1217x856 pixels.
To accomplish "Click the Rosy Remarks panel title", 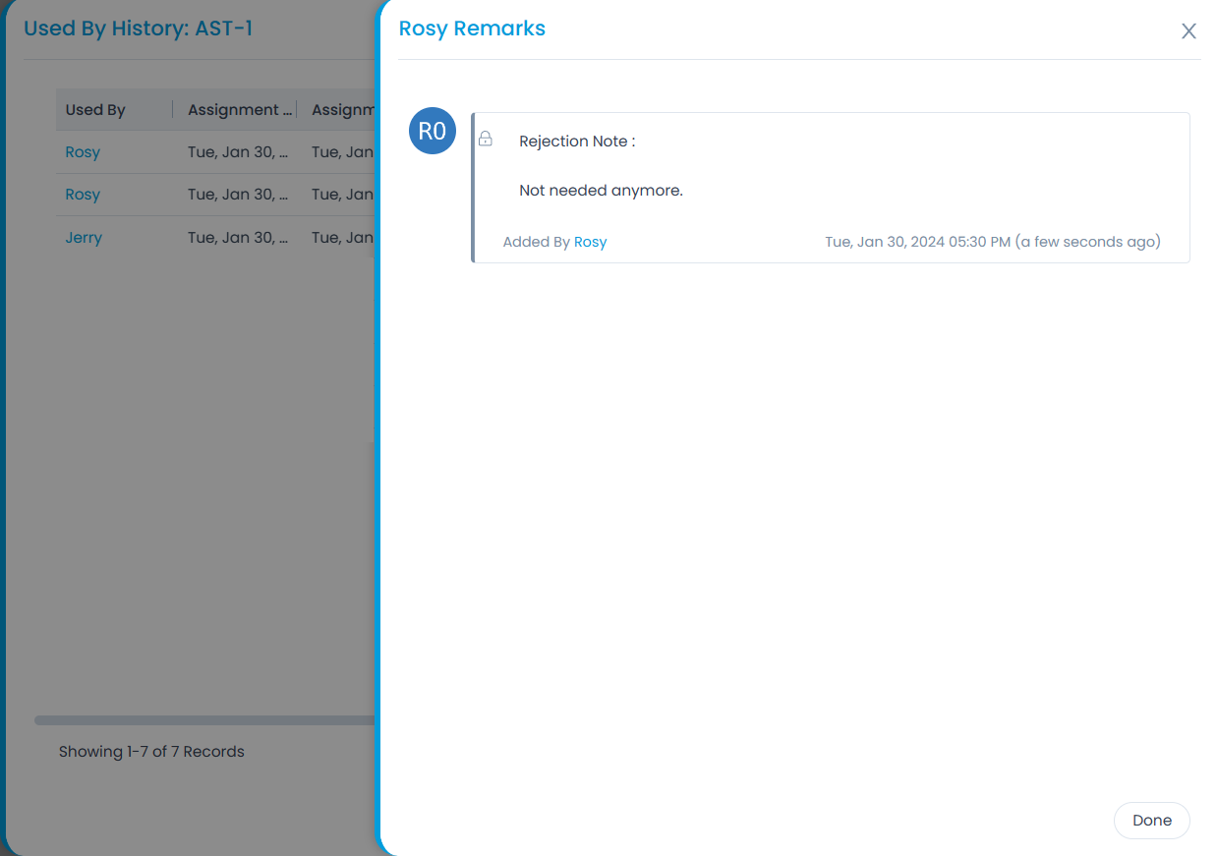I will tap(472, 29).
